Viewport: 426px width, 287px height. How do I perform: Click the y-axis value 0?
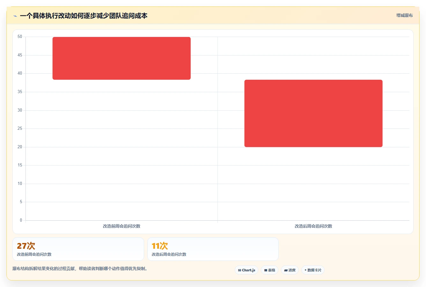21,220
